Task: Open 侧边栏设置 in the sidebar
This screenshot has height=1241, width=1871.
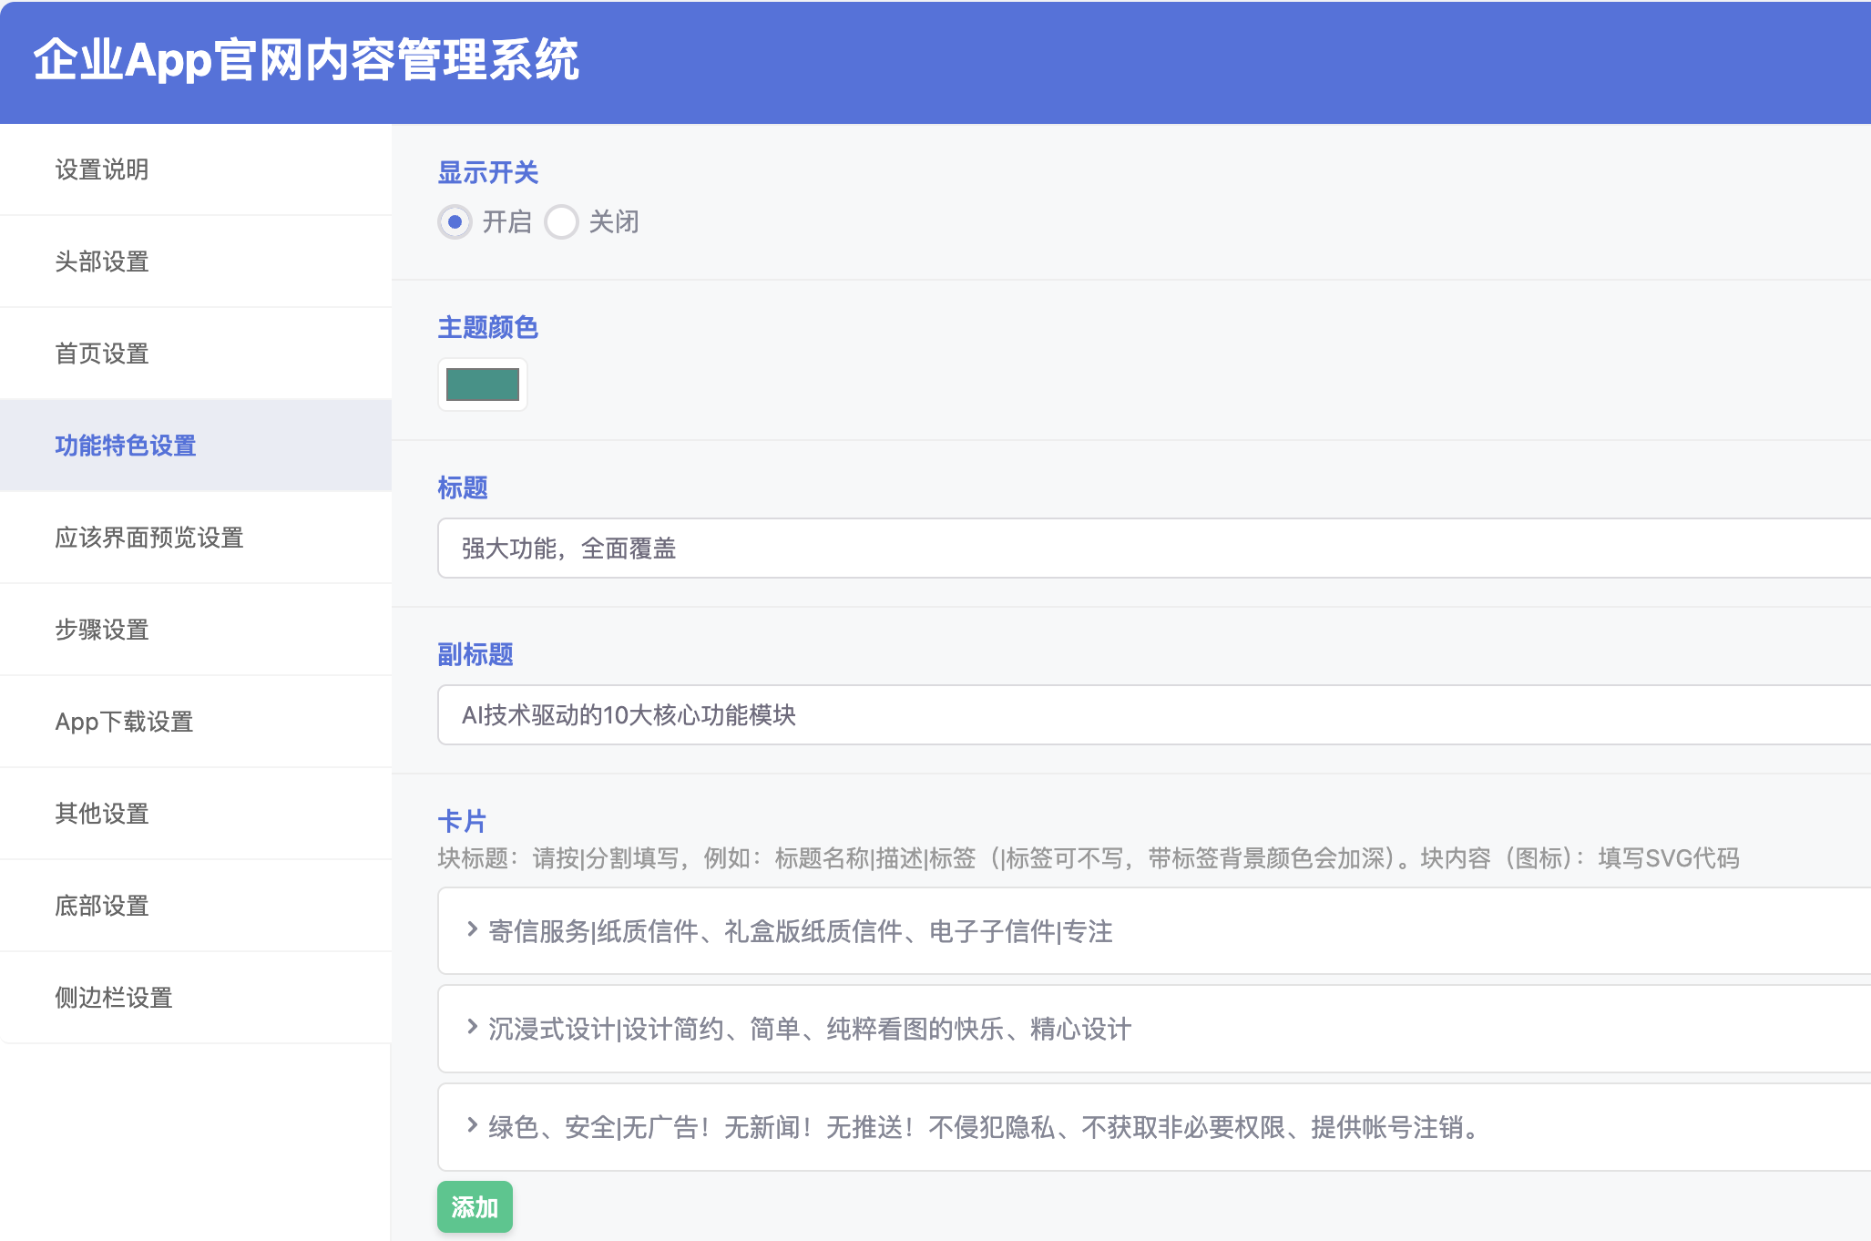Action: pos(196,998)
